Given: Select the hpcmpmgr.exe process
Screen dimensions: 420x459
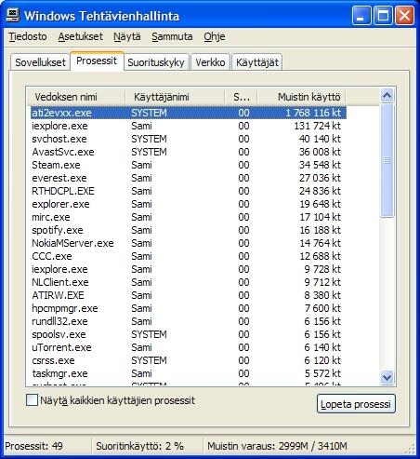Looking at the screenshot, I should pyautogui.click(x=189, y=308).
